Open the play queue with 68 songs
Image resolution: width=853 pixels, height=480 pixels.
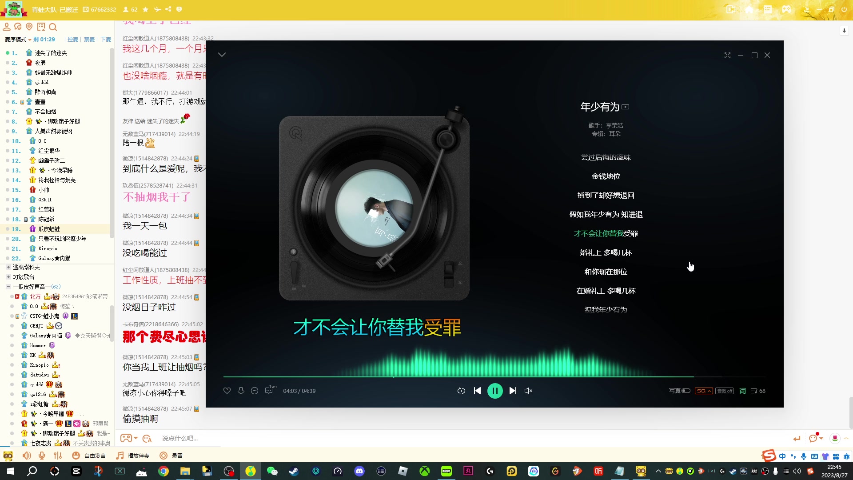758,391
